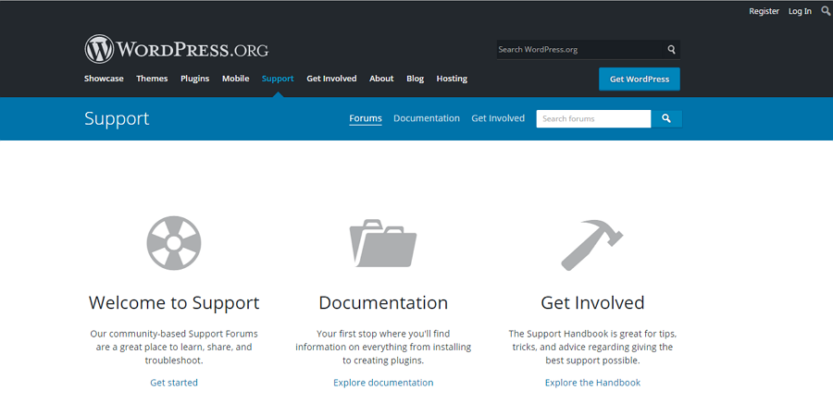Click the Support heading in the blue banner
This screenshot has height=403, width=833.
point(117,119)
